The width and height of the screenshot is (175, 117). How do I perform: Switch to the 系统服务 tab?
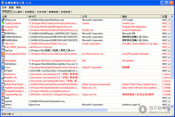30,12
